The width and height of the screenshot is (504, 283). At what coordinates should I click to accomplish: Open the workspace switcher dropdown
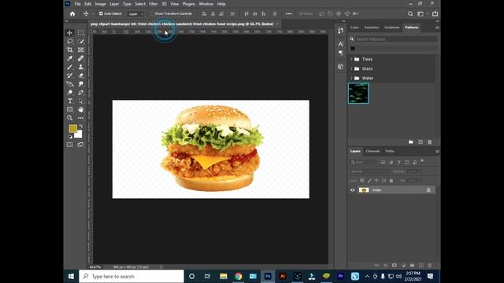point(422,14)
